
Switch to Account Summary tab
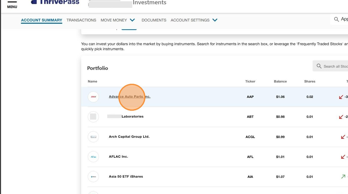[41, 20]
